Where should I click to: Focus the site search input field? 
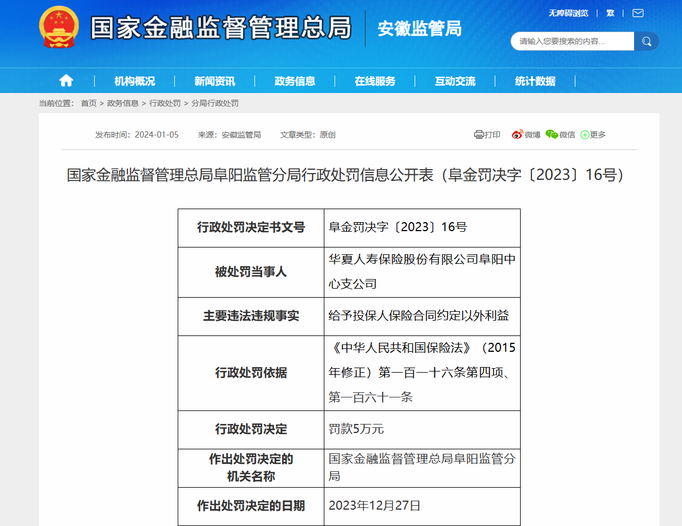tap(573, 41)
